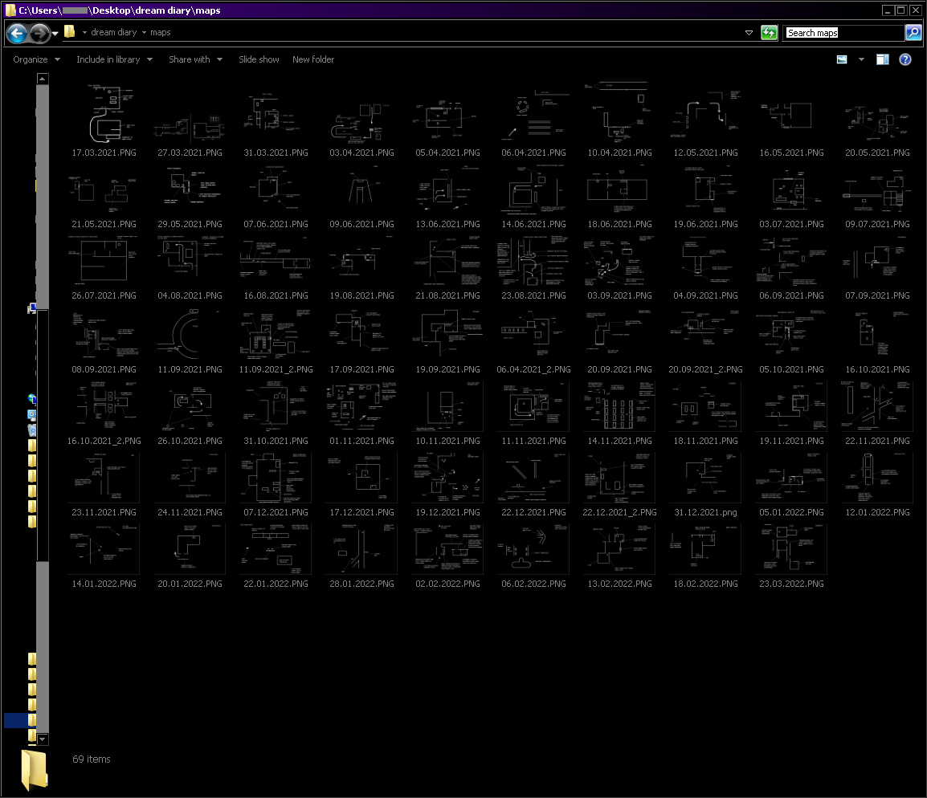The image size is (927, 798).
Task: Click the folder icon in address bar
Action: (69, 32)
